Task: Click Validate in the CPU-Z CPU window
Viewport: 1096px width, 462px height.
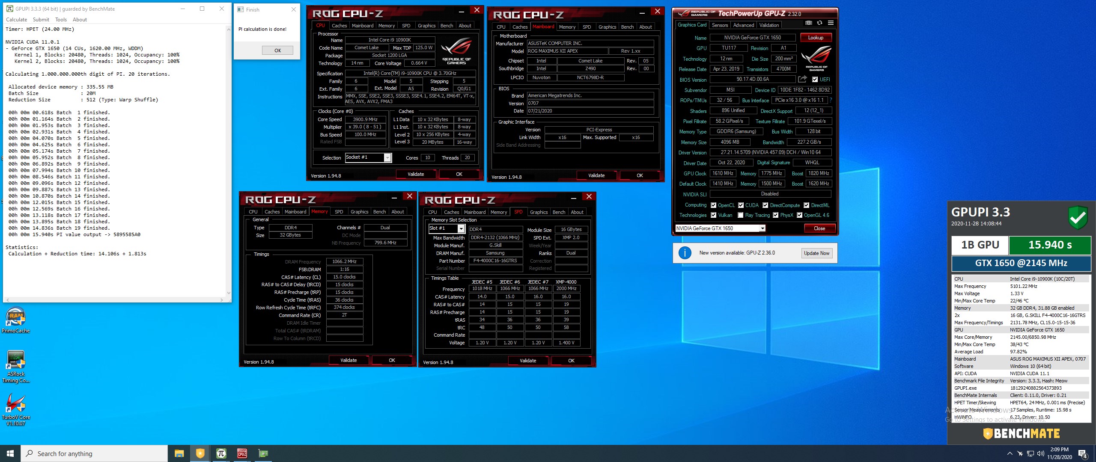Action: coord(416,174)
